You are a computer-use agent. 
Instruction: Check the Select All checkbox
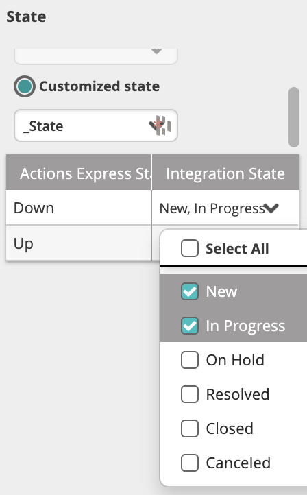click(x=190, y=248)
